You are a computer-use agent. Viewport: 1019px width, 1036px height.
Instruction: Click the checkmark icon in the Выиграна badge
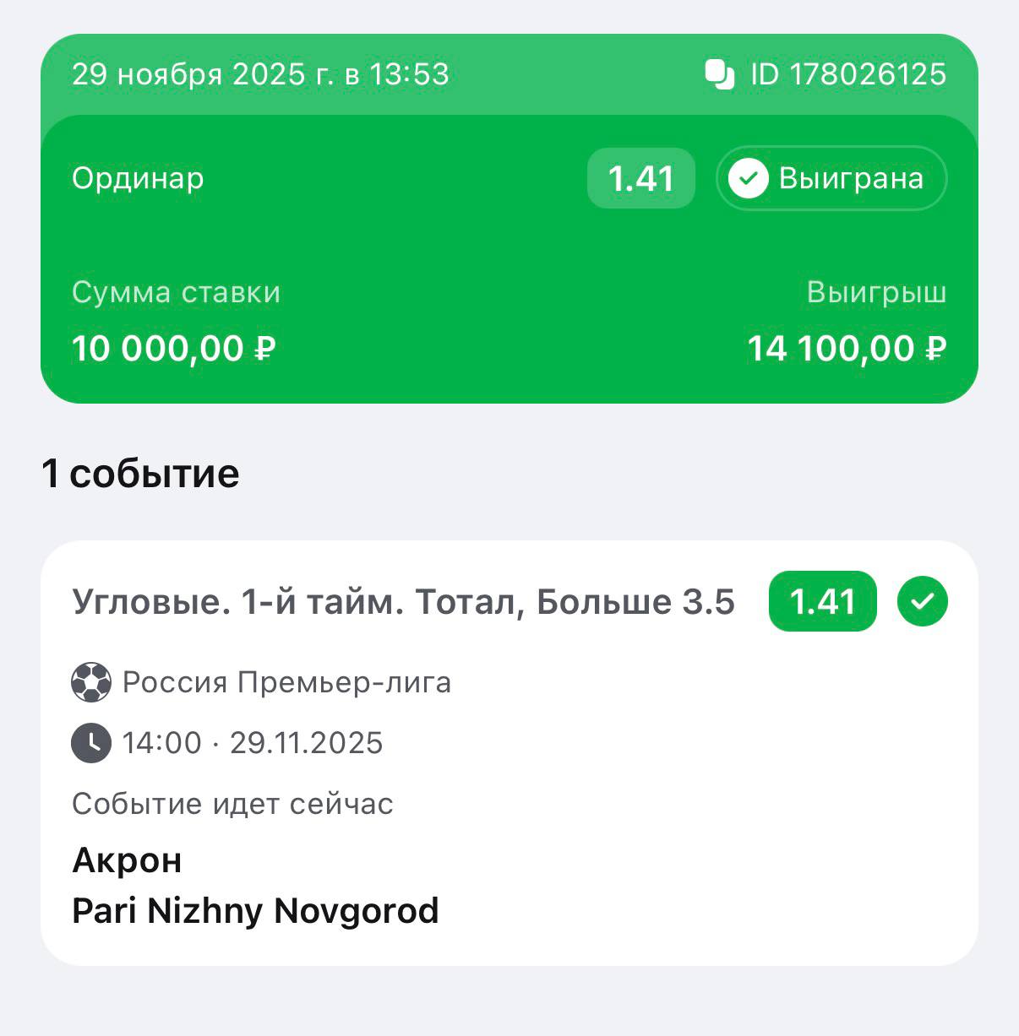click(x=748, y=178)
